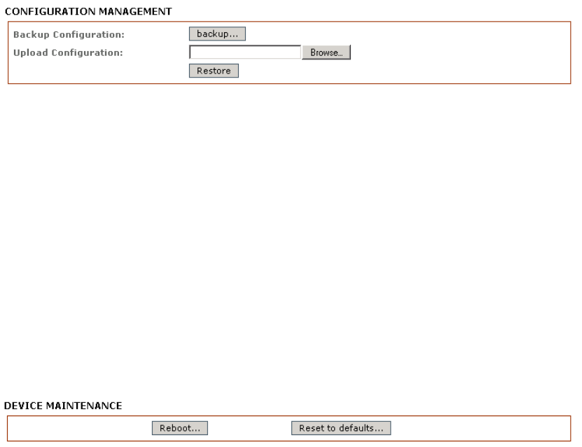Click the DEVICE MAINTENANCE heading

pos(63,406)
